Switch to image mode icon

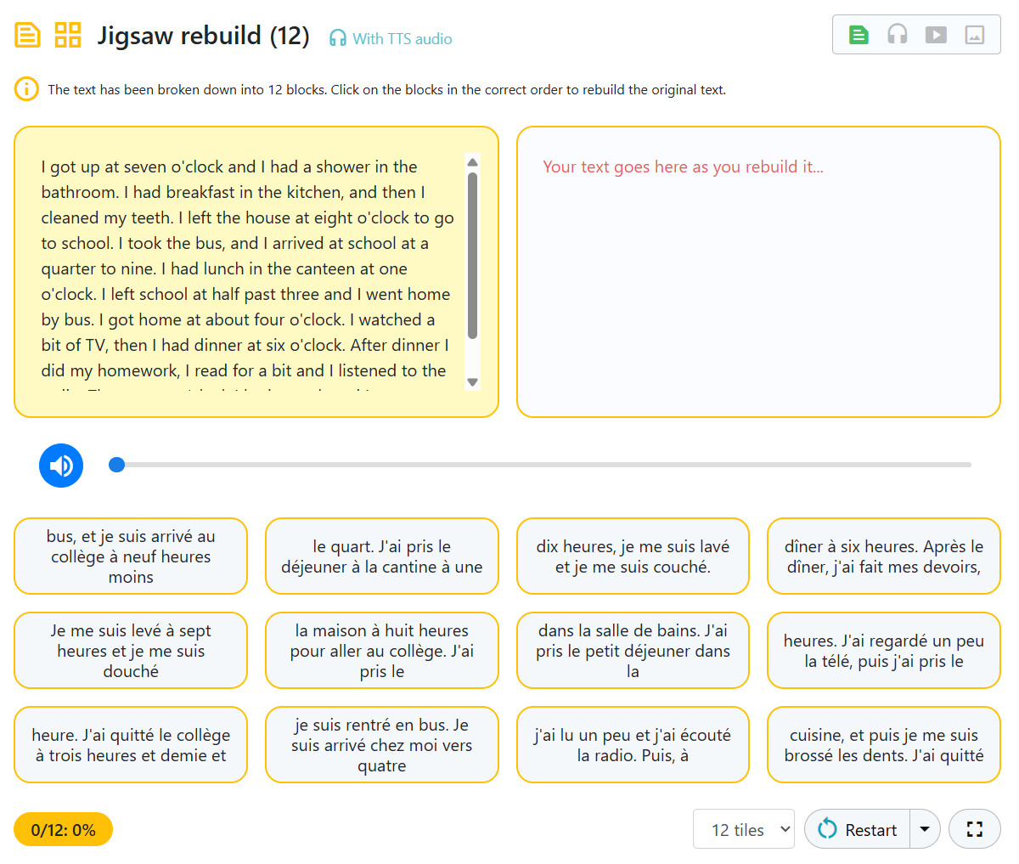(975, 35)
